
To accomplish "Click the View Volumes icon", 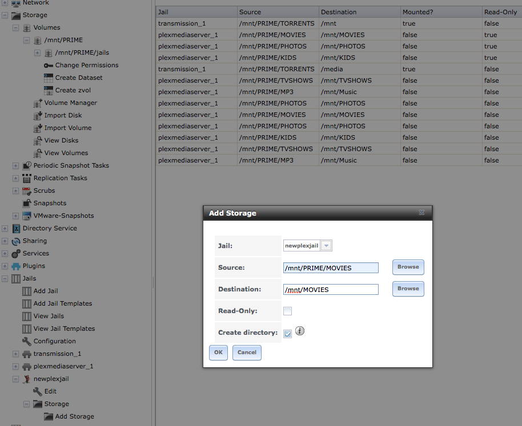I will [38, 153].
